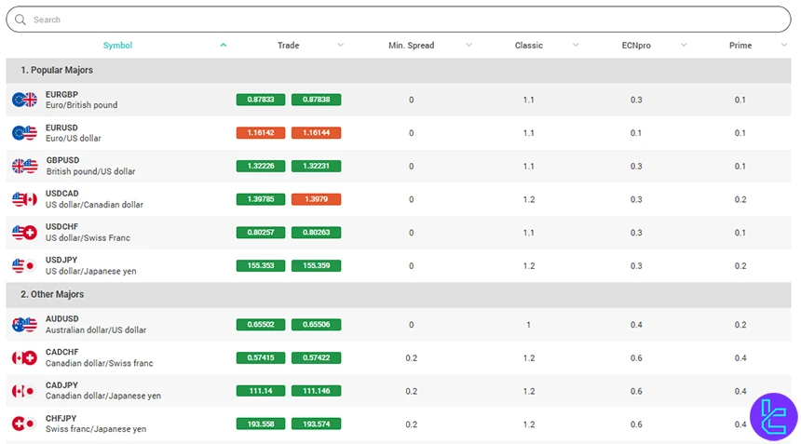
Task: Collapse the Popular Majors section header
Action: pos(57,70)
